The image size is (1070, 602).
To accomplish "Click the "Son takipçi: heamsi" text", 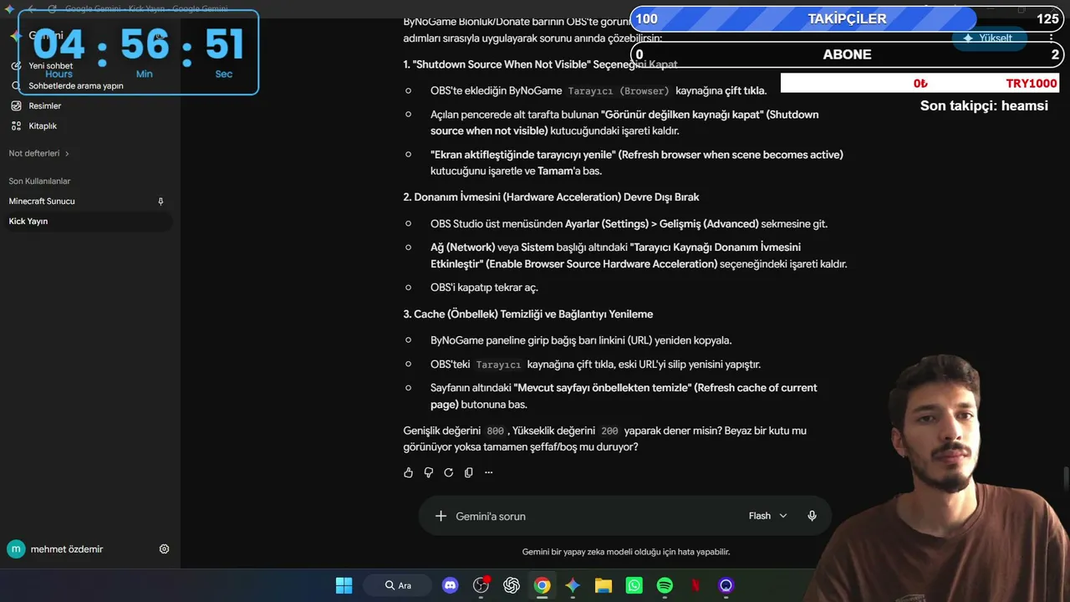I will point(984,106).
